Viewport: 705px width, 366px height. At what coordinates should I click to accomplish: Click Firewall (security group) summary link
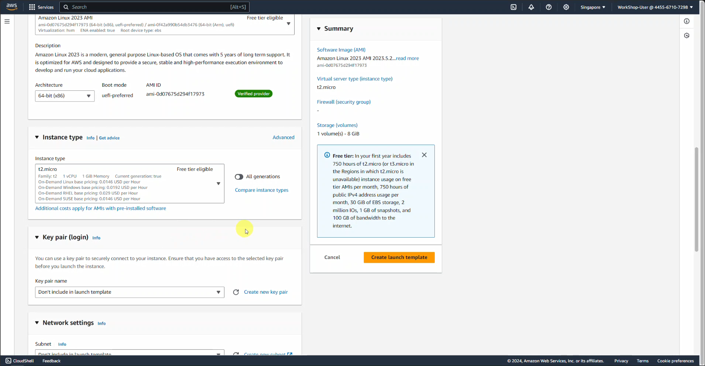pyautogui.click(x=344, y=102)
